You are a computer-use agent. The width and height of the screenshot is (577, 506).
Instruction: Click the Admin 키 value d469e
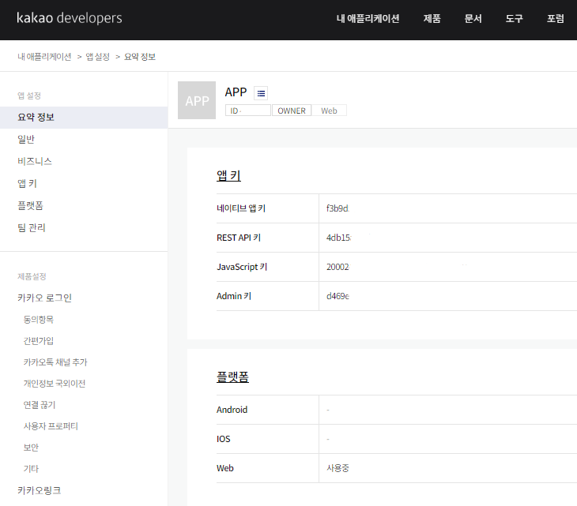pyautogui.click(x=338, y=296)
